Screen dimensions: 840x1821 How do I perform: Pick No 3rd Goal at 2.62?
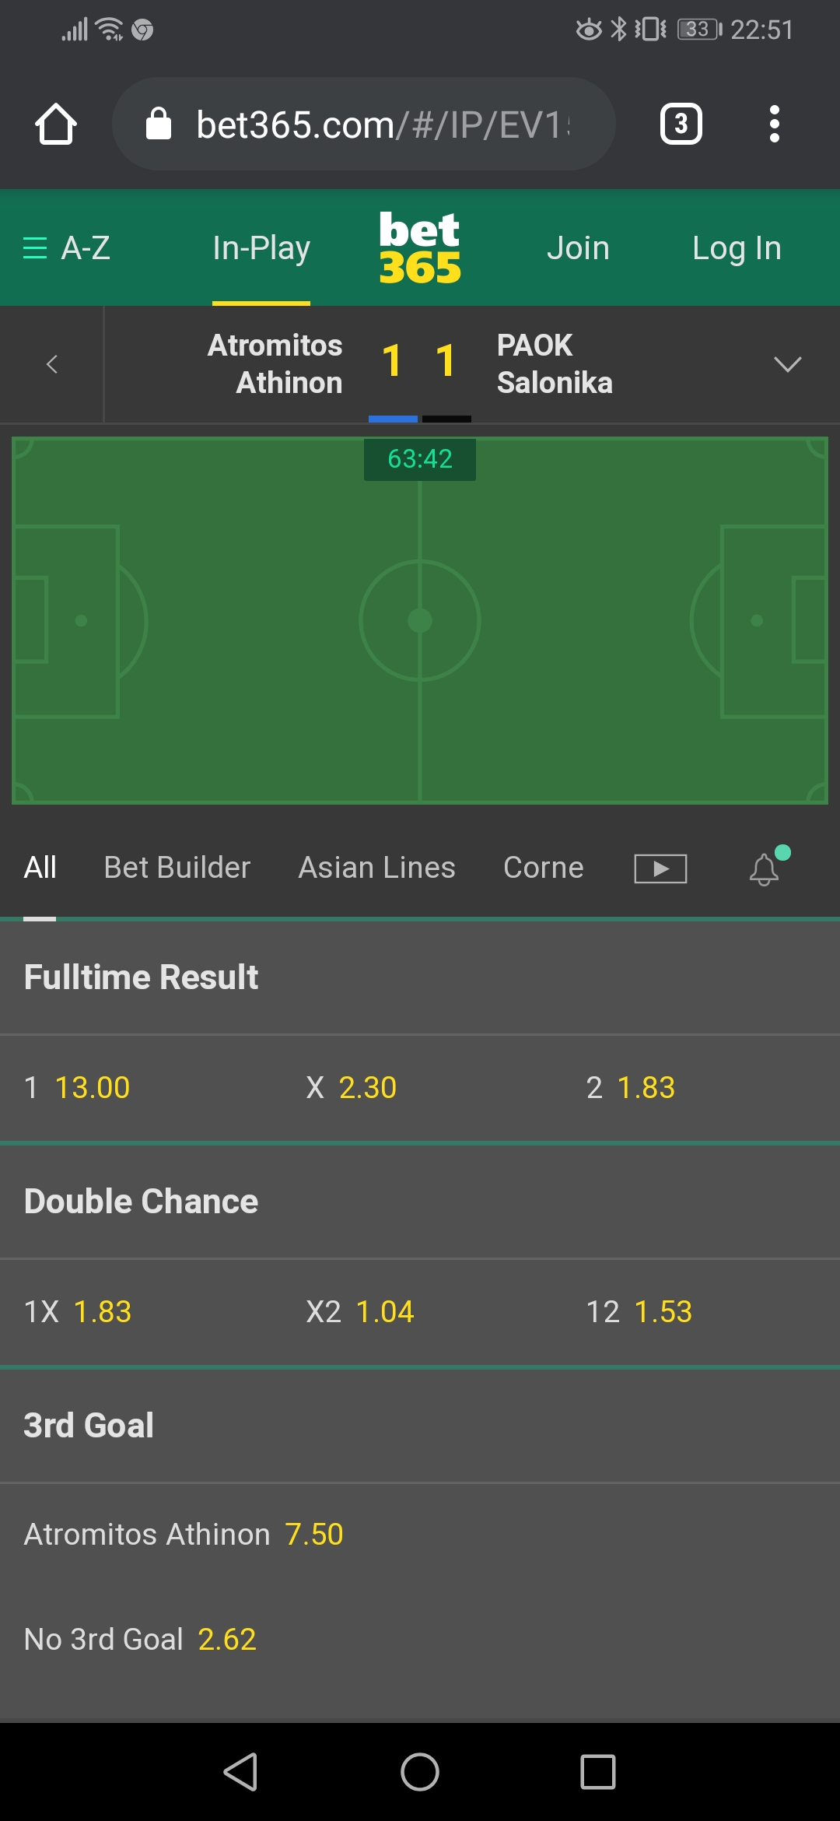(x=141, y=1640)
